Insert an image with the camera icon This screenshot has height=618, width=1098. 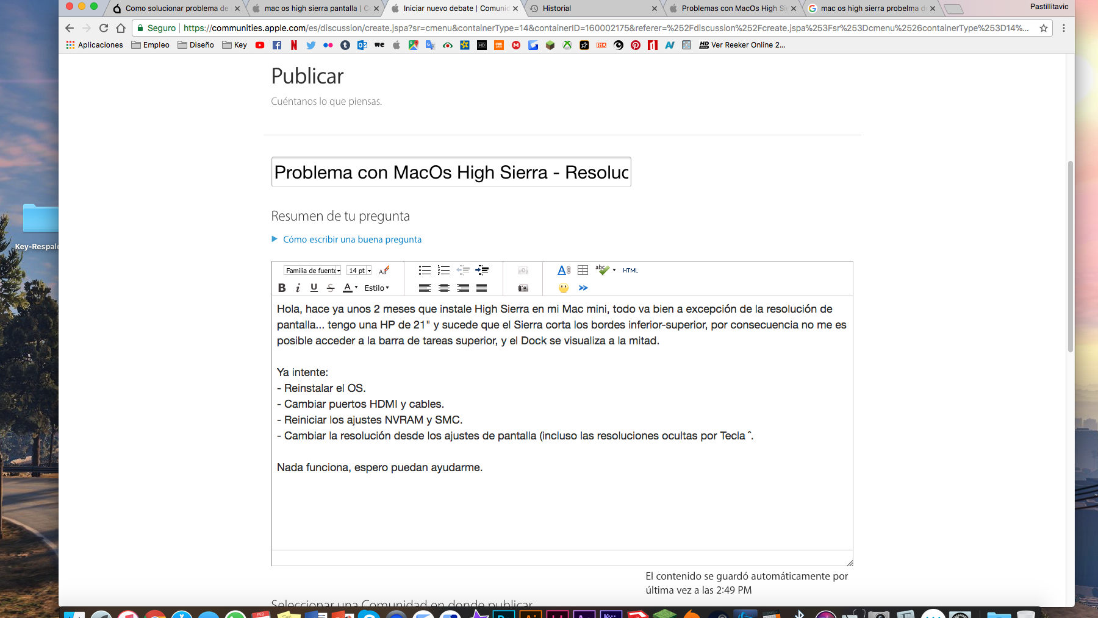click(523, 288)
